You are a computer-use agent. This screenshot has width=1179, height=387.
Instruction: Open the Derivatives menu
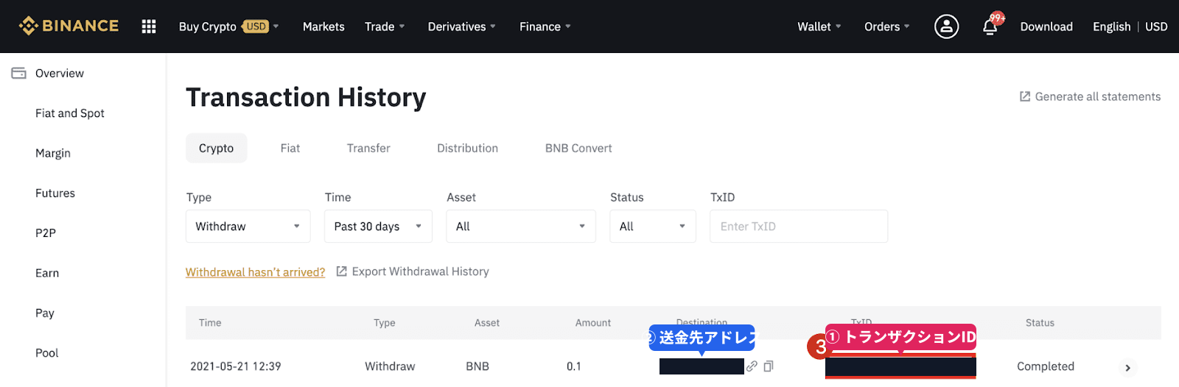tap(461, 26)
